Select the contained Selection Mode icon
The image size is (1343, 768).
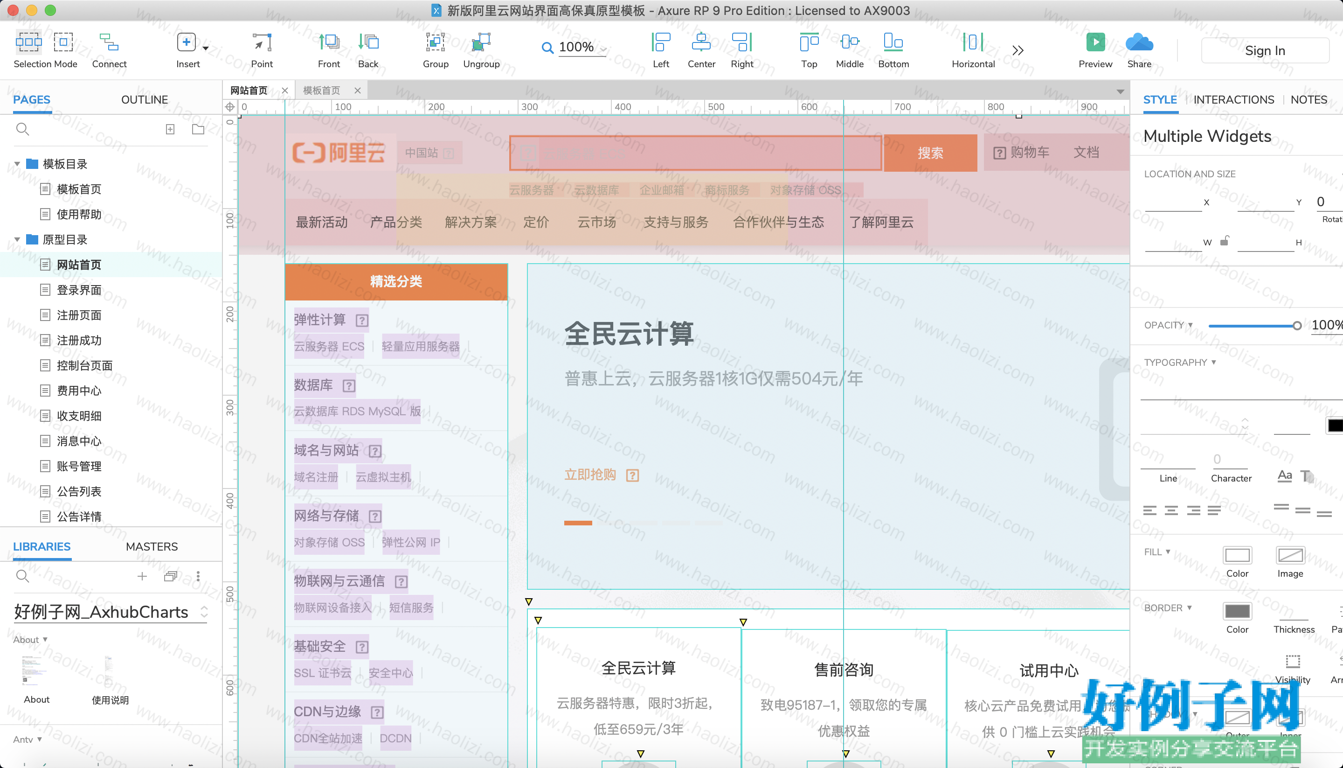pos(63,42)
